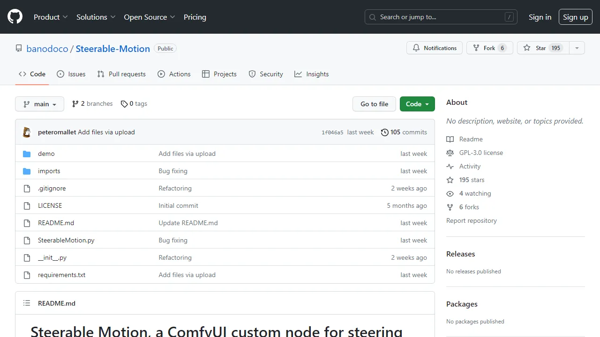Open the Solutions menu dropdown
This screenshot has width=600, height=337.
pos(96,17)
